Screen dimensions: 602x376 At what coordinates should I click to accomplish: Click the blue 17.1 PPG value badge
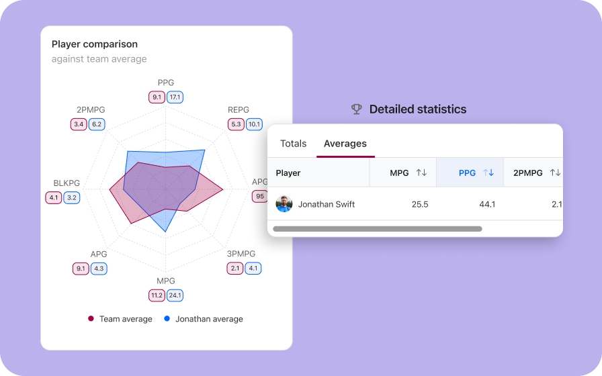pos(175,97)
